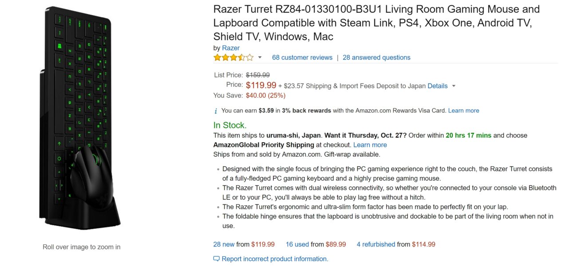The image size is (568, 266).
Task: Click the star rating icon
Action: pyautogui.click(x=233, y=58)
